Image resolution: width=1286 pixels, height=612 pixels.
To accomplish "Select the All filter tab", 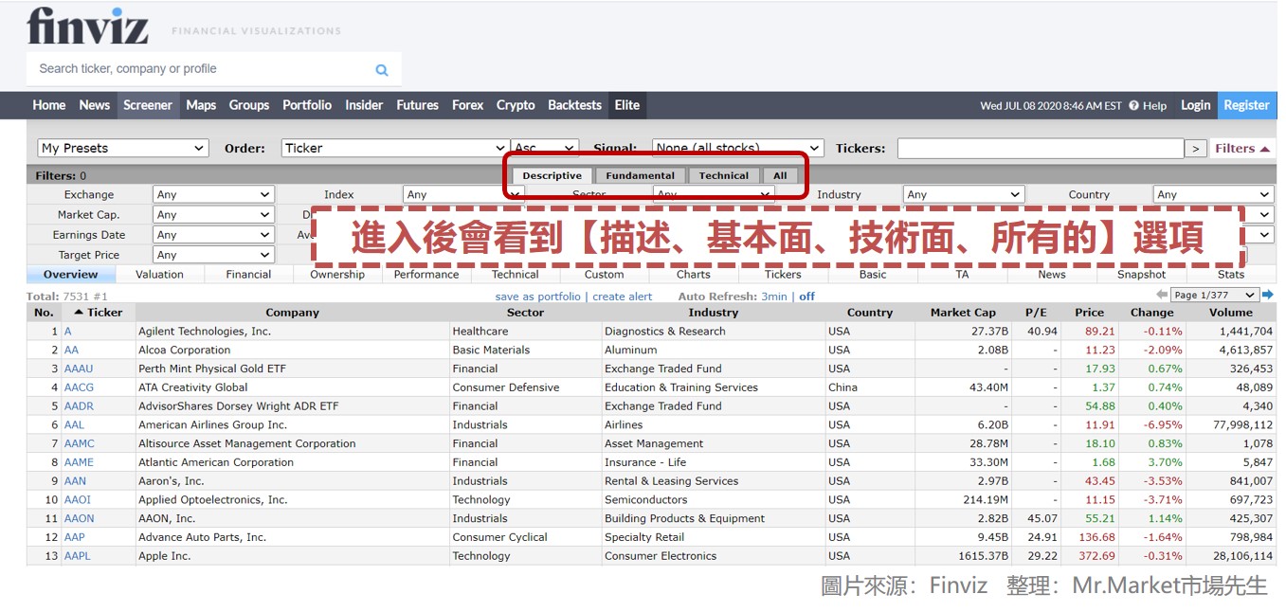I will [x=780, y=175].
